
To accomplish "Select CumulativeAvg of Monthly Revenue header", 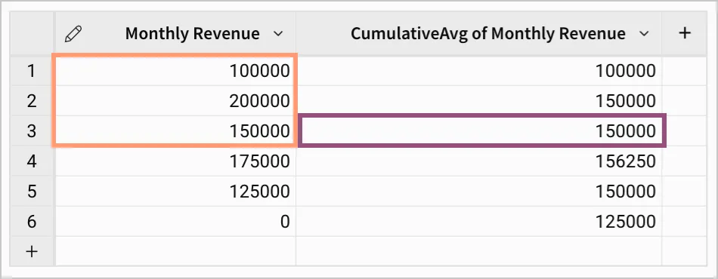I will [x=479, y=33].
